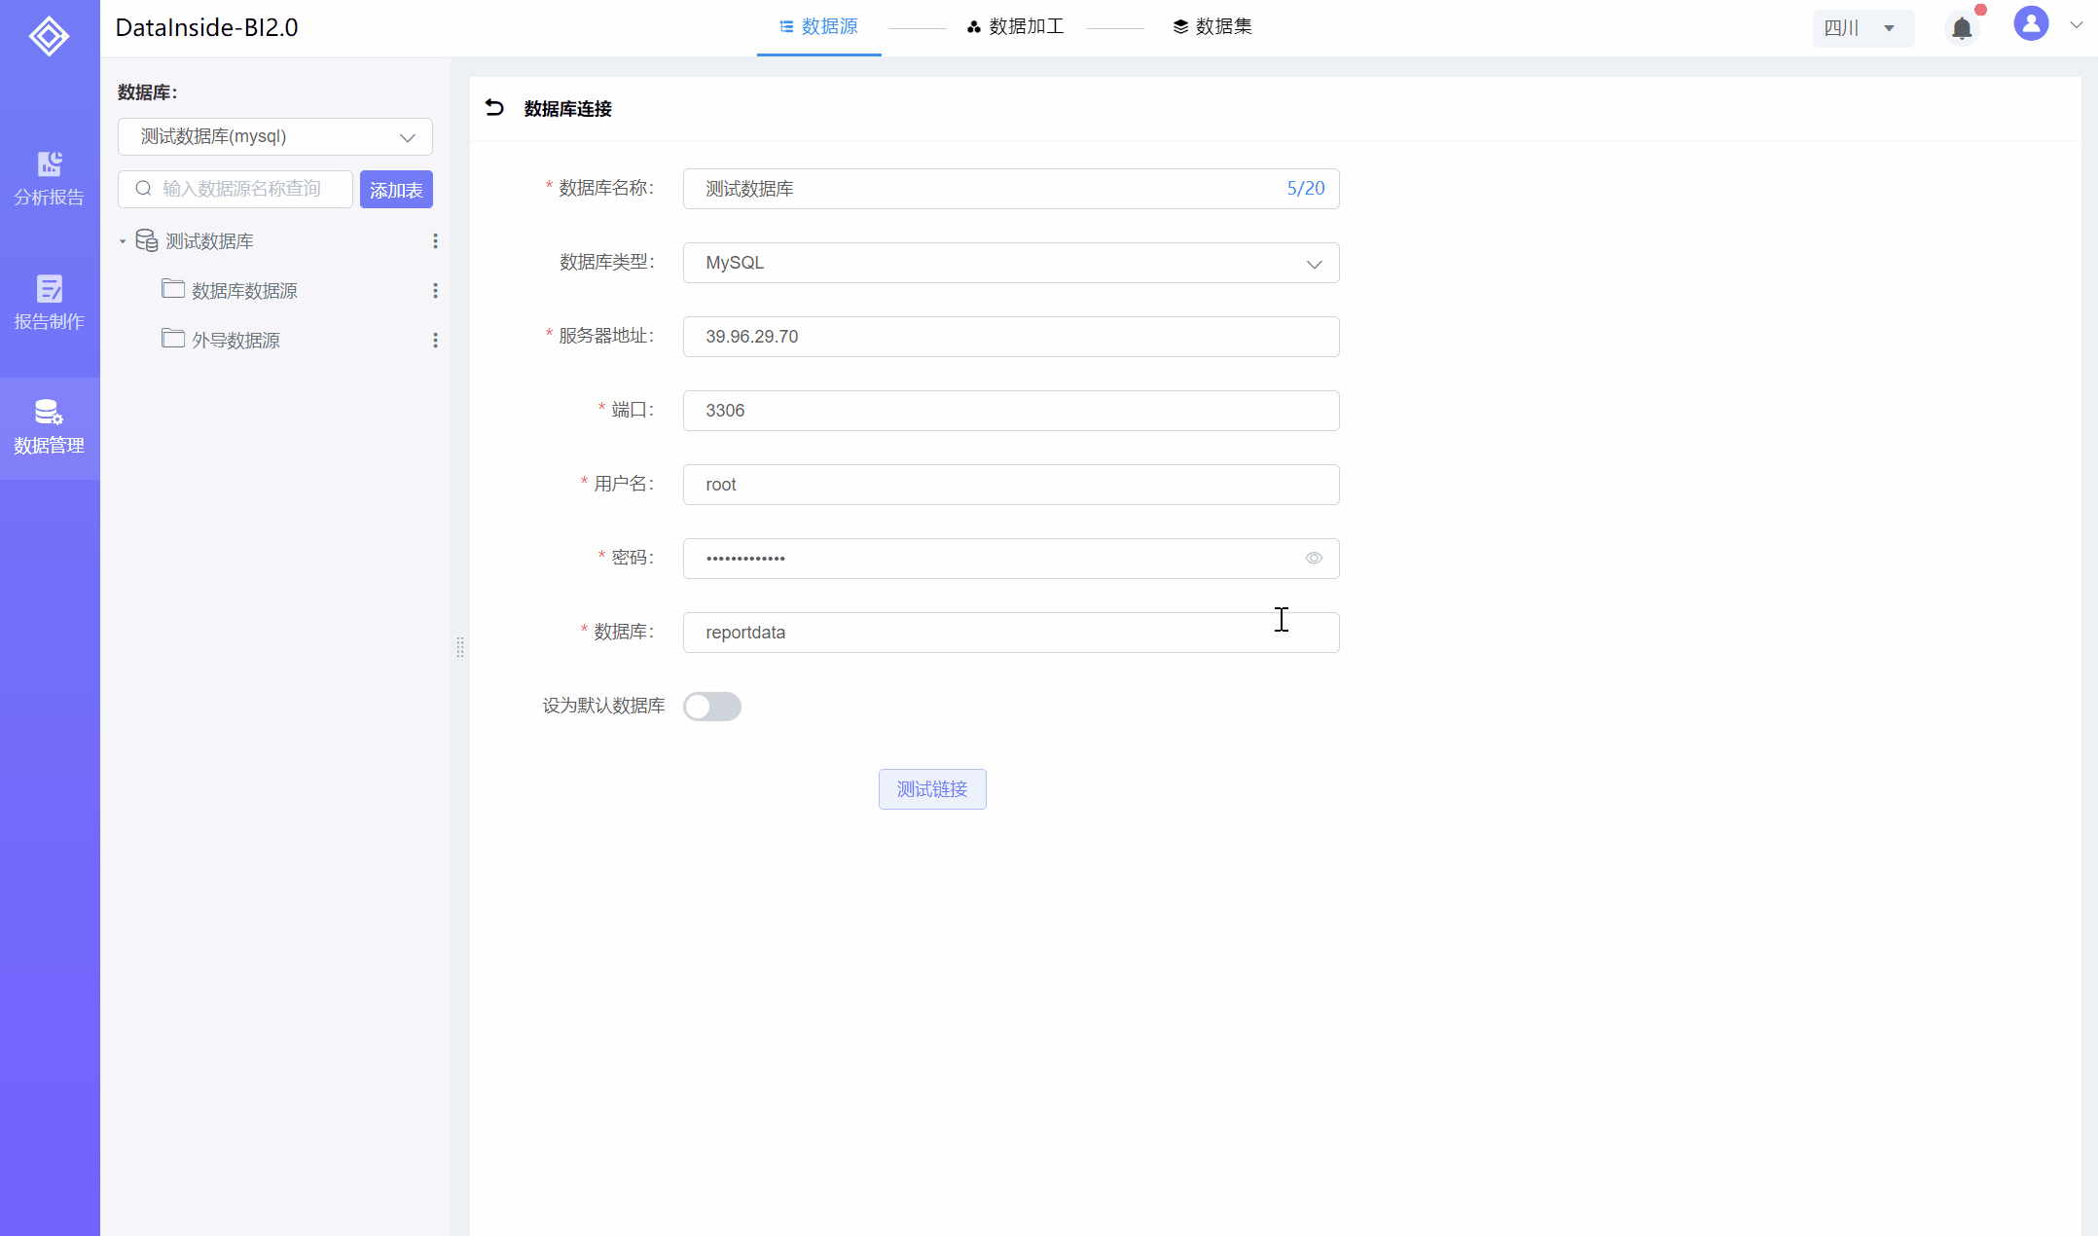Open more options for 数据库数据源 folder
2098x1236 pixels.
(435, 290)
